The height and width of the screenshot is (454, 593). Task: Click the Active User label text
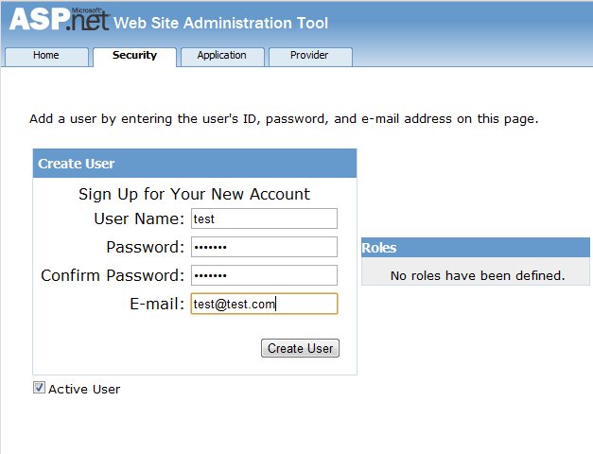point(84,389)
